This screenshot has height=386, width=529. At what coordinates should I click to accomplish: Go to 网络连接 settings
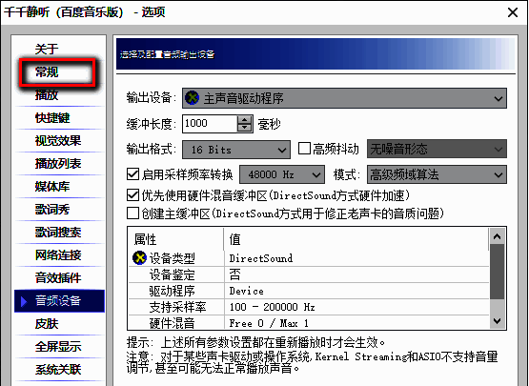click(x=58, y=255)
